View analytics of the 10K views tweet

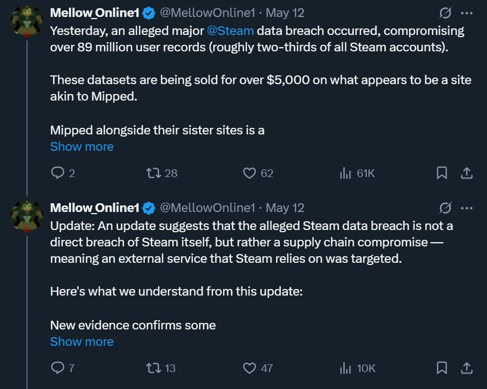click(x=345, y=368)
